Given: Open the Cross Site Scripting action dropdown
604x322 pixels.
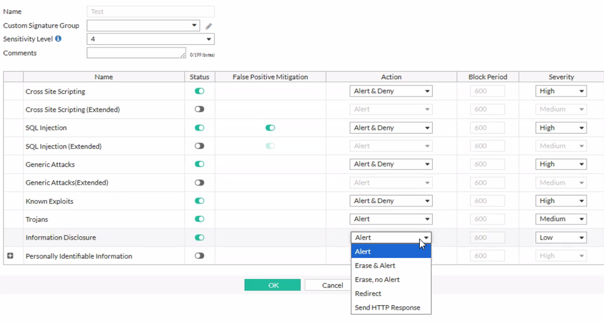Looking at the screenshot, I should (x=391, y=91).
